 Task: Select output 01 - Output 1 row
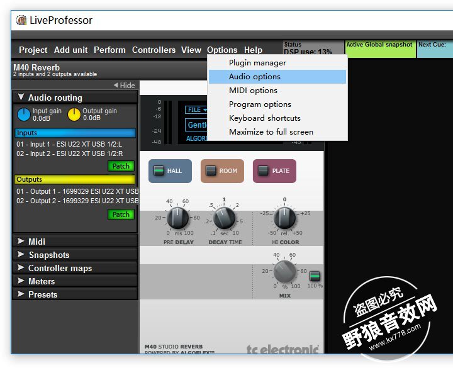[77, 191]
